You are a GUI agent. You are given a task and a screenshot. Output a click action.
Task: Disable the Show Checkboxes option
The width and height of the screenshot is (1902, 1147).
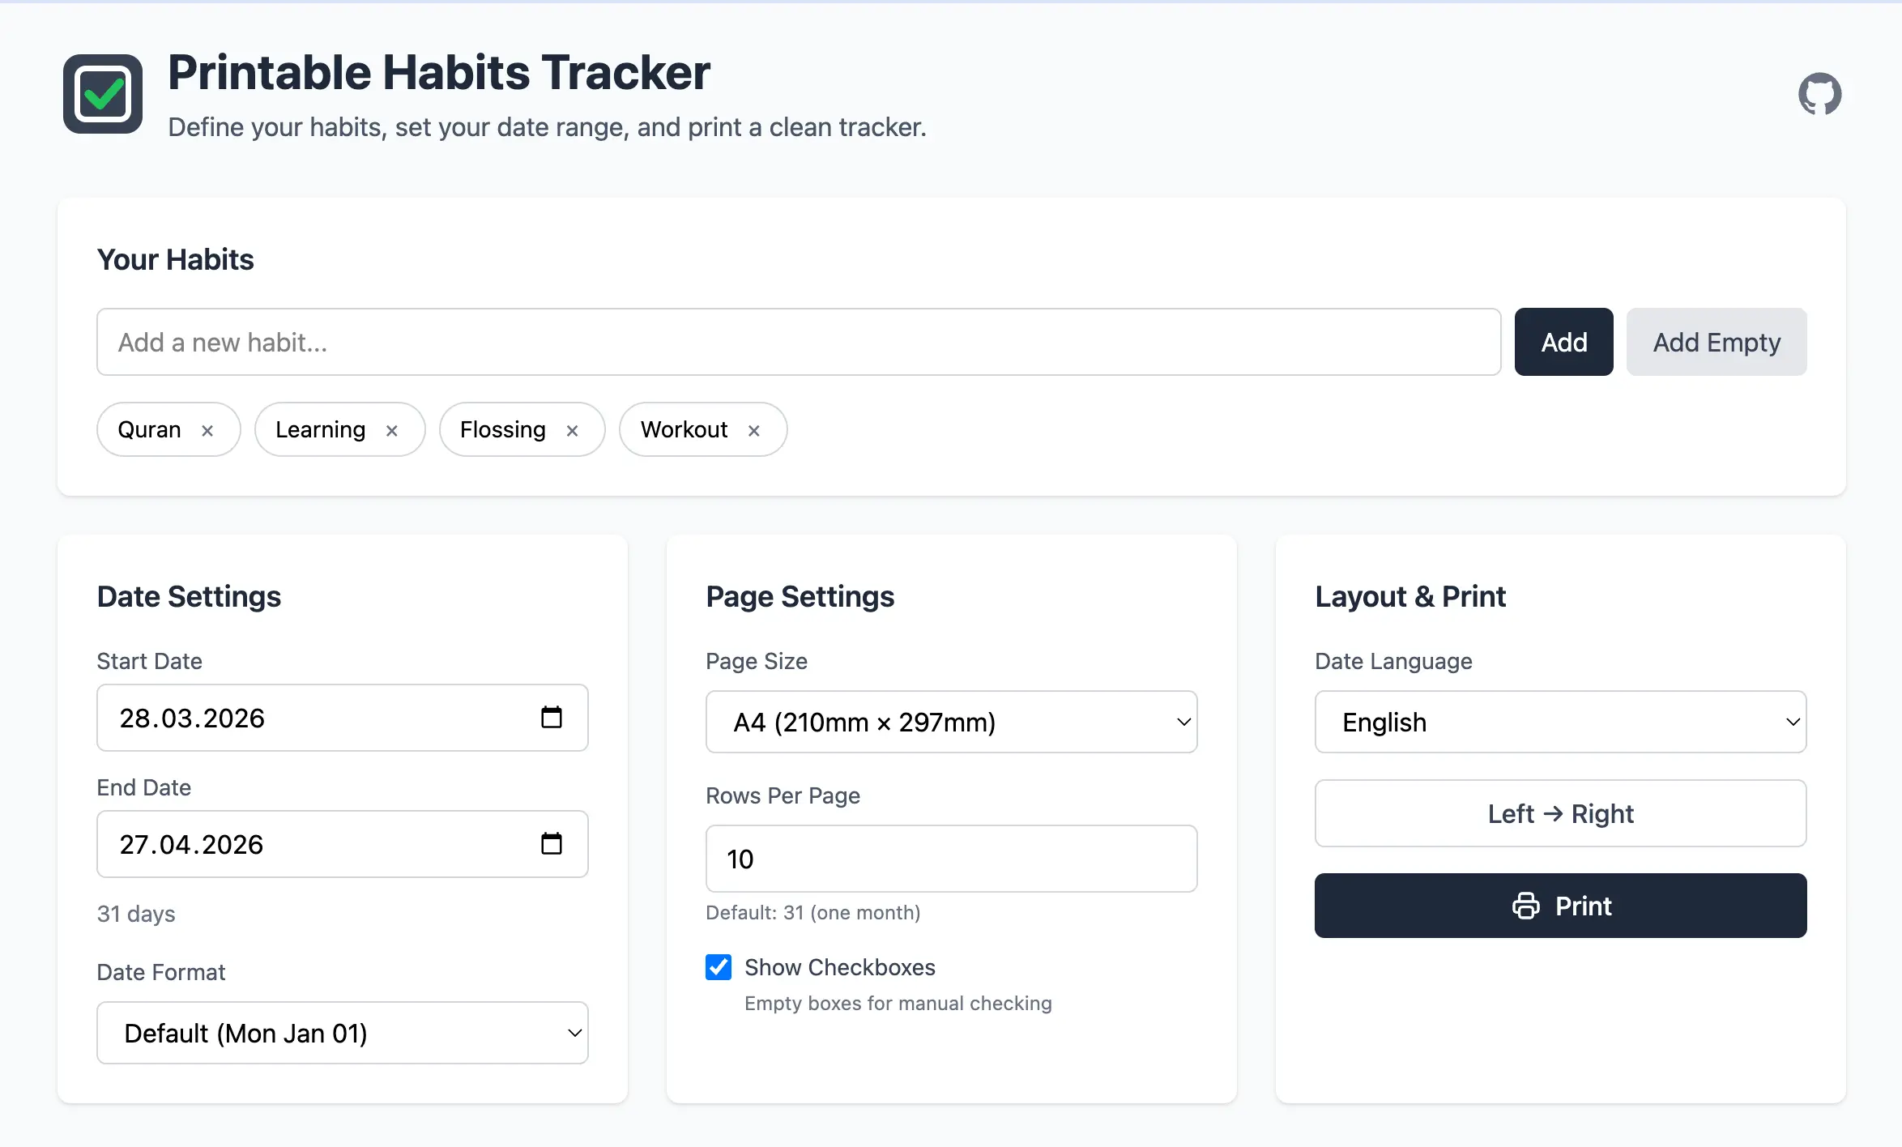point(718,967)
